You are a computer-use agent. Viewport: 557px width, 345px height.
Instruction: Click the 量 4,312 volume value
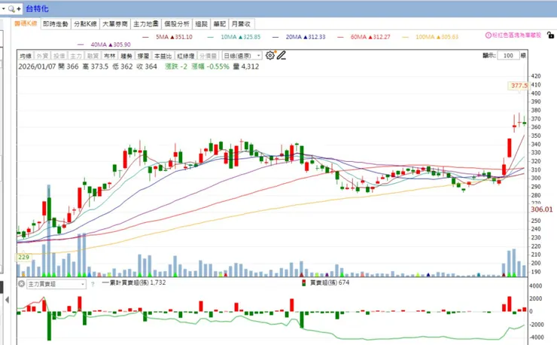[x=246, y=66]
